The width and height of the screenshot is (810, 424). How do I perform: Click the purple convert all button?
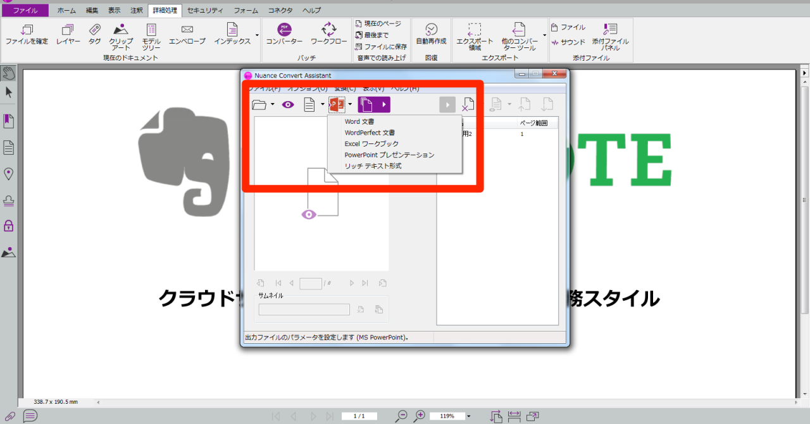point(374,104)
